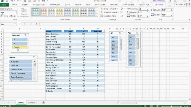Viewport: 191px width, 107px height.
Task: Apply the green slicer style swatch
Action: click(76, 12)
